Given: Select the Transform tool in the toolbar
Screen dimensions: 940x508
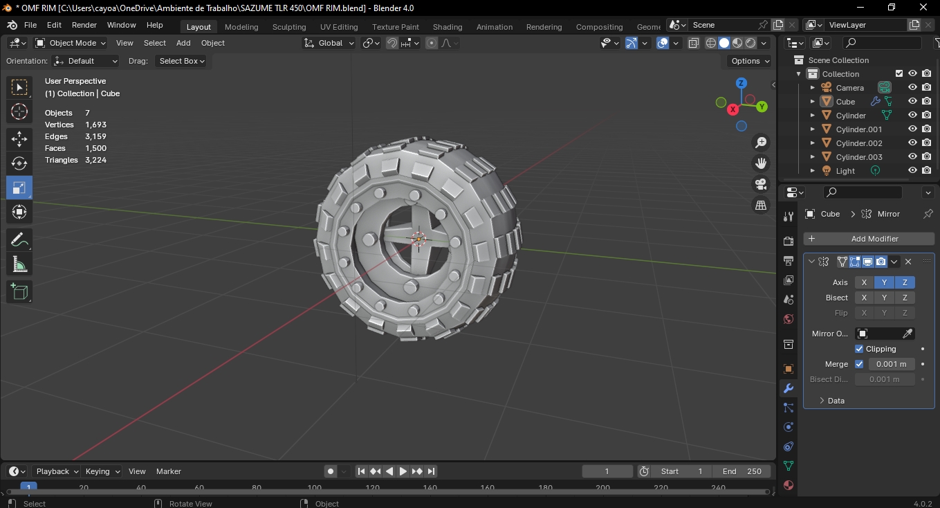Looking at the screenshot, I should tap(19, 212).
